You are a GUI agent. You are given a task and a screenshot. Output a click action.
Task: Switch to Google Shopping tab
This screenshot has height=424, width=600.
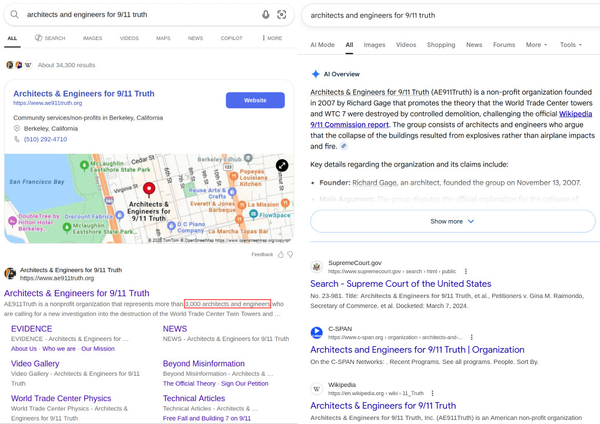click(441, 45)
